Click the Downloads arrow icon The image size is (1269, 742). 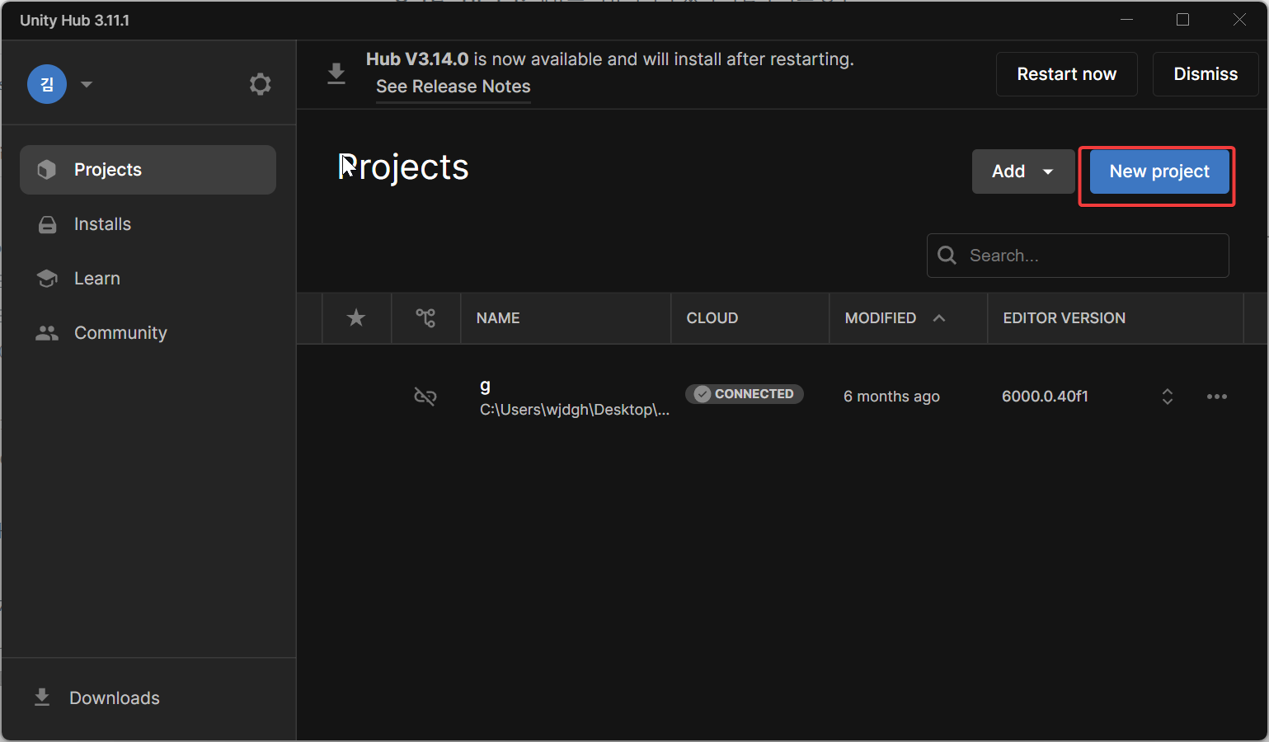click(42, 697)
